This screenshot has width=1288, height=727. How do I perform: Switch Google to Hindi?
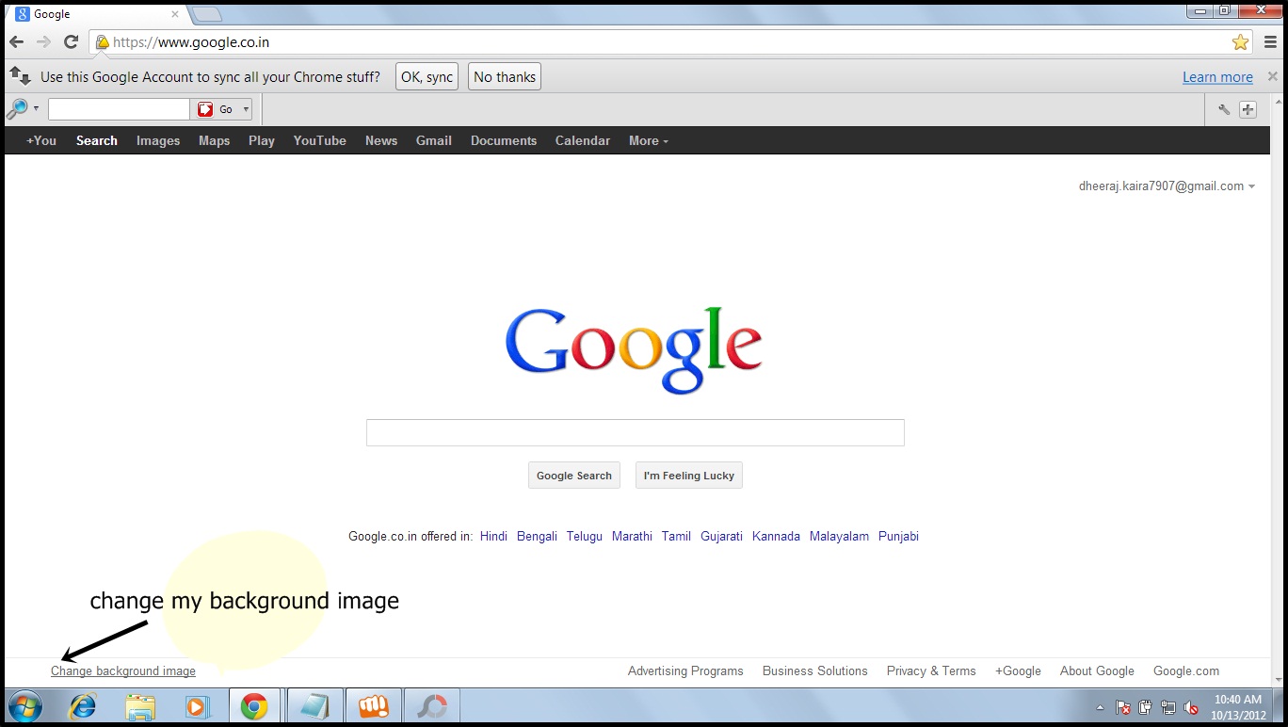point(493,536)
